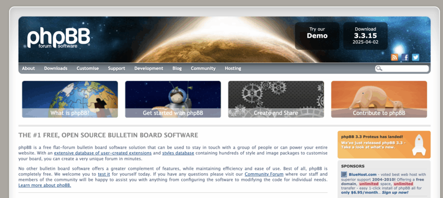443x198 pixels.
Task: Open the Community menu
Action: click(203, 68)
